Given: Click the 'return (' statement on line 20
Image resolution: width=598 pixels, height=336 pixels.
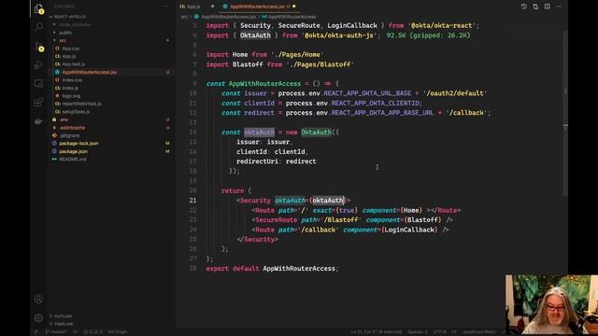Looking at the screenshot, I should pos(236,190).
